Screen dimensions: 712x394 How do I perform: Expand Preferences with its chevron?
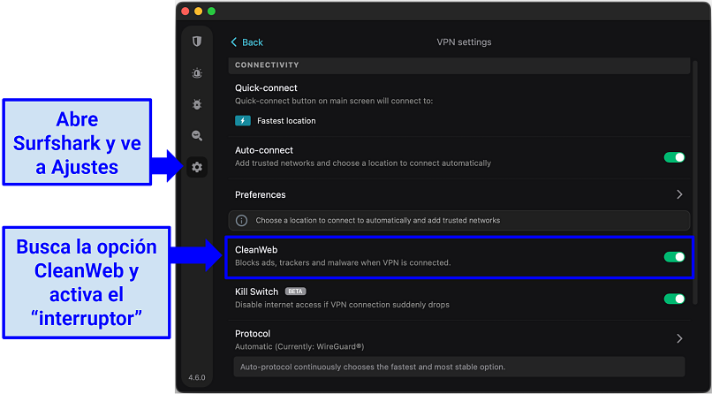click(680, 194)
